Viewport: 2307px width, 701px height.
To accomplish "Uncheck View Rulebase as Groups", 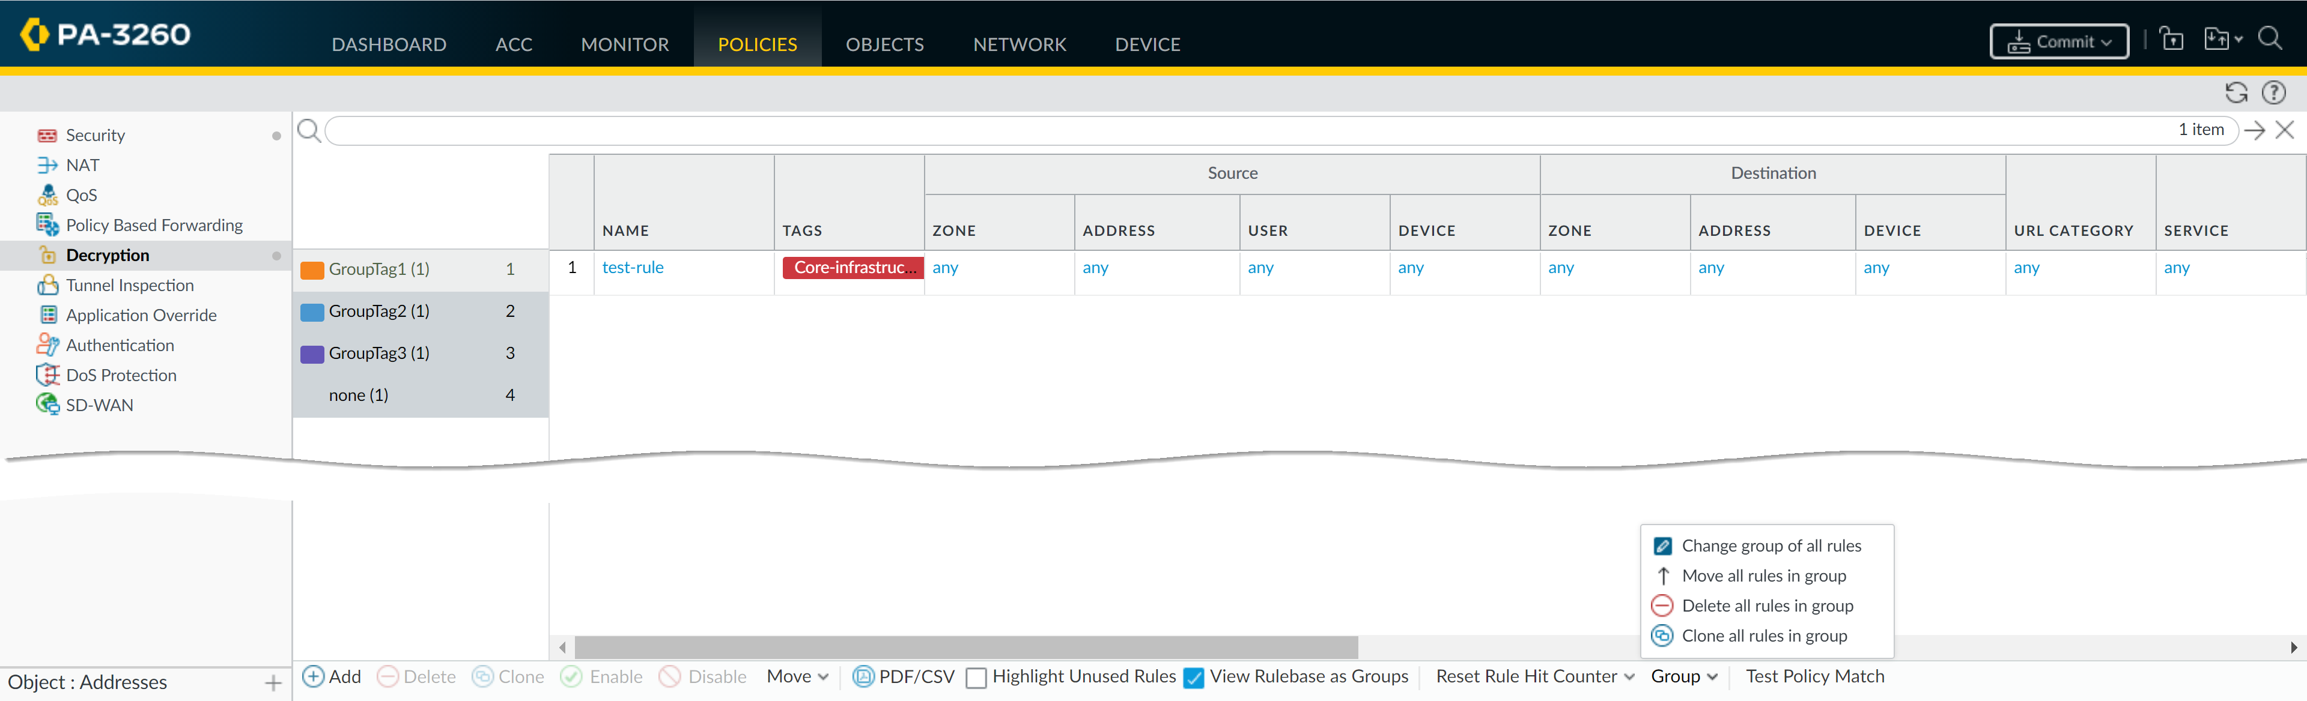I will (x=1193, y=678).
